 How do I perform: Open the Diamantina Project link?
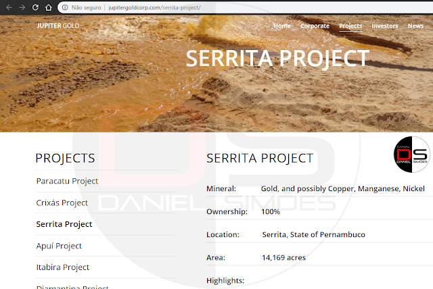coord(72,286)
